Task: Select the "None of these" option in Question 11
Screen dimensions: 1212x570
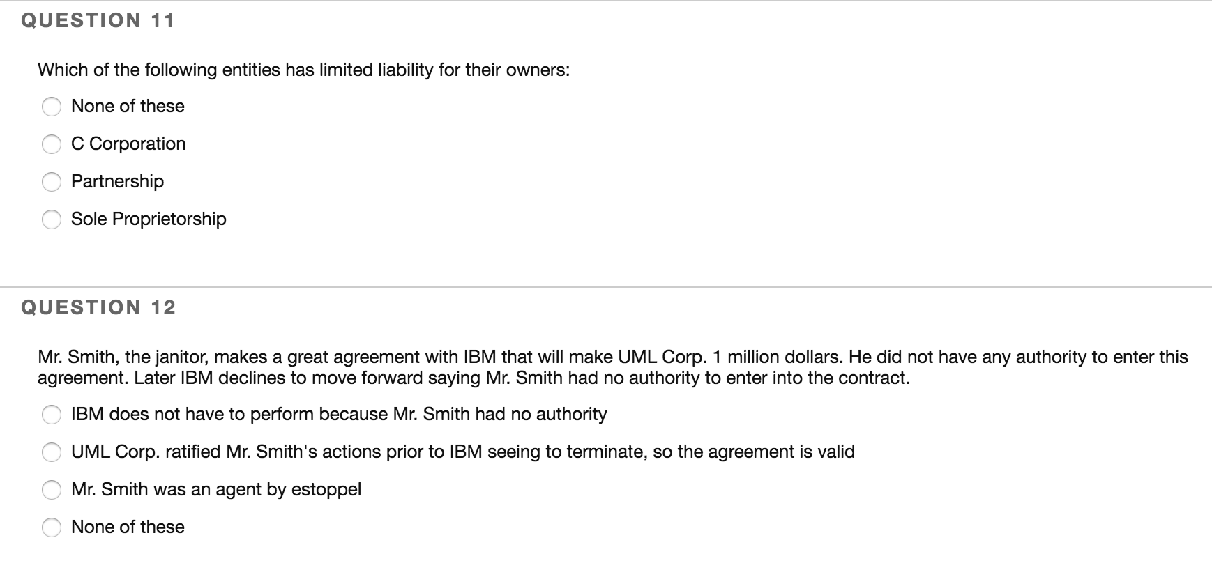Action: click(x=52, y=107)
